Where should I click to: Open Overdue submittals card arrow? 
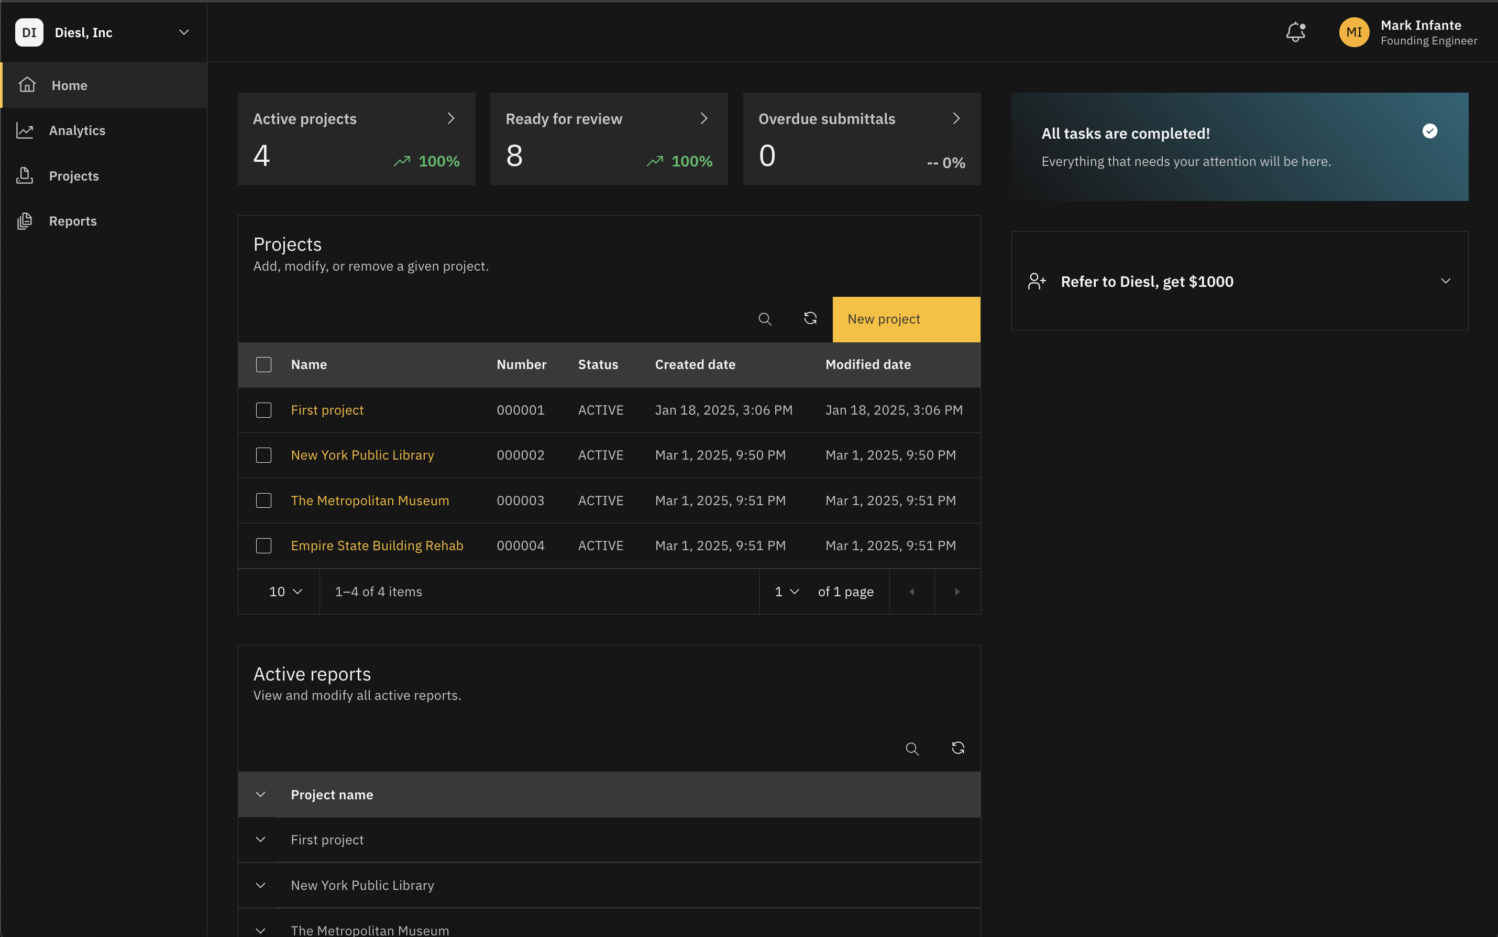click(957, 118)
